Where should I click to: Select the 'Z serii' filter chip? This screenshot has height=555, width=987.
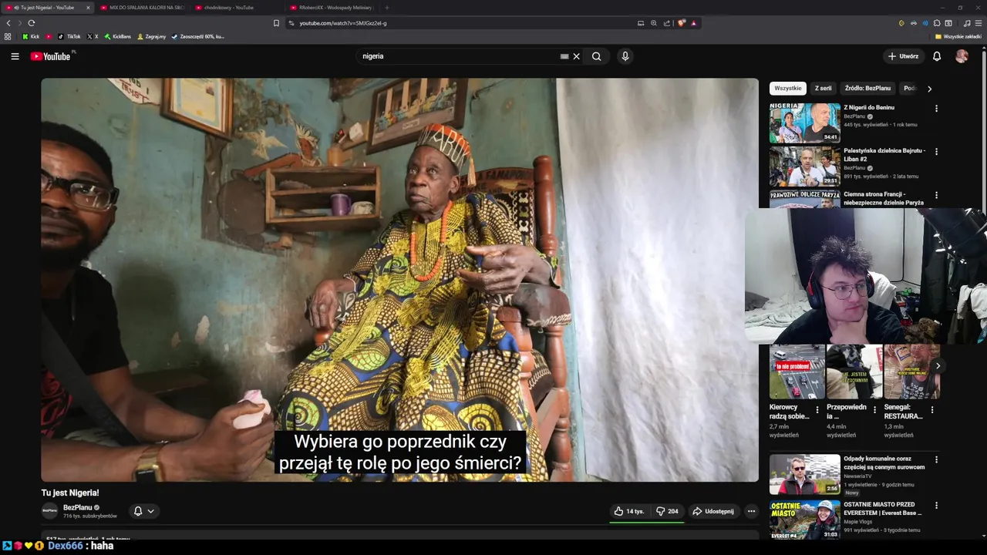point(824,89)
